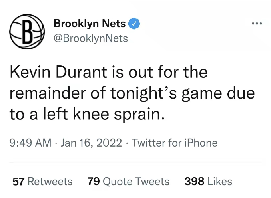
Task: Click the number 79 in the stats
Action: pyautogui.click(x=93, y=182)
